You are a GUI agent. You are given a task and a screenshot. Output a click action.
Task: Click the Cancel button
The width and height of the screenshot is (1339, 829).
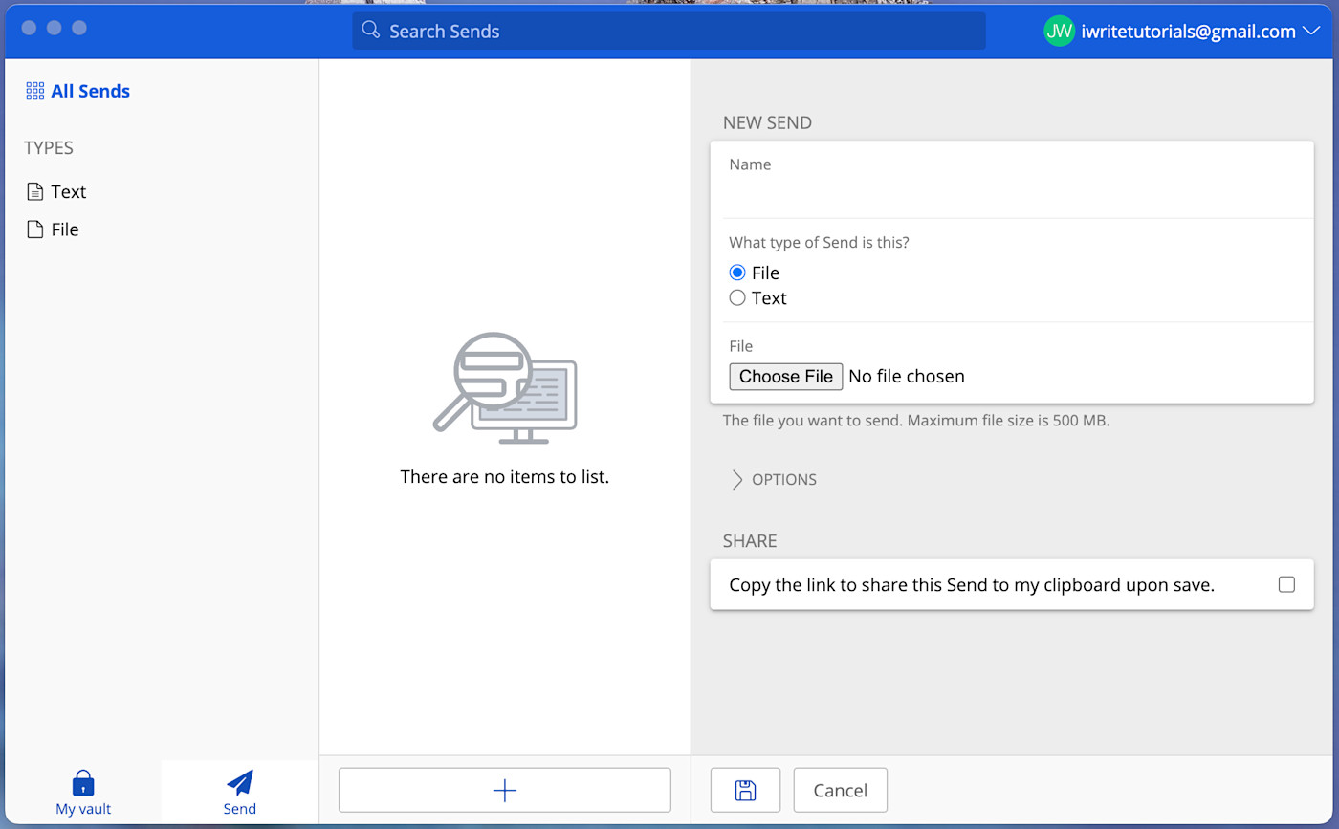(x=840, y=790)
